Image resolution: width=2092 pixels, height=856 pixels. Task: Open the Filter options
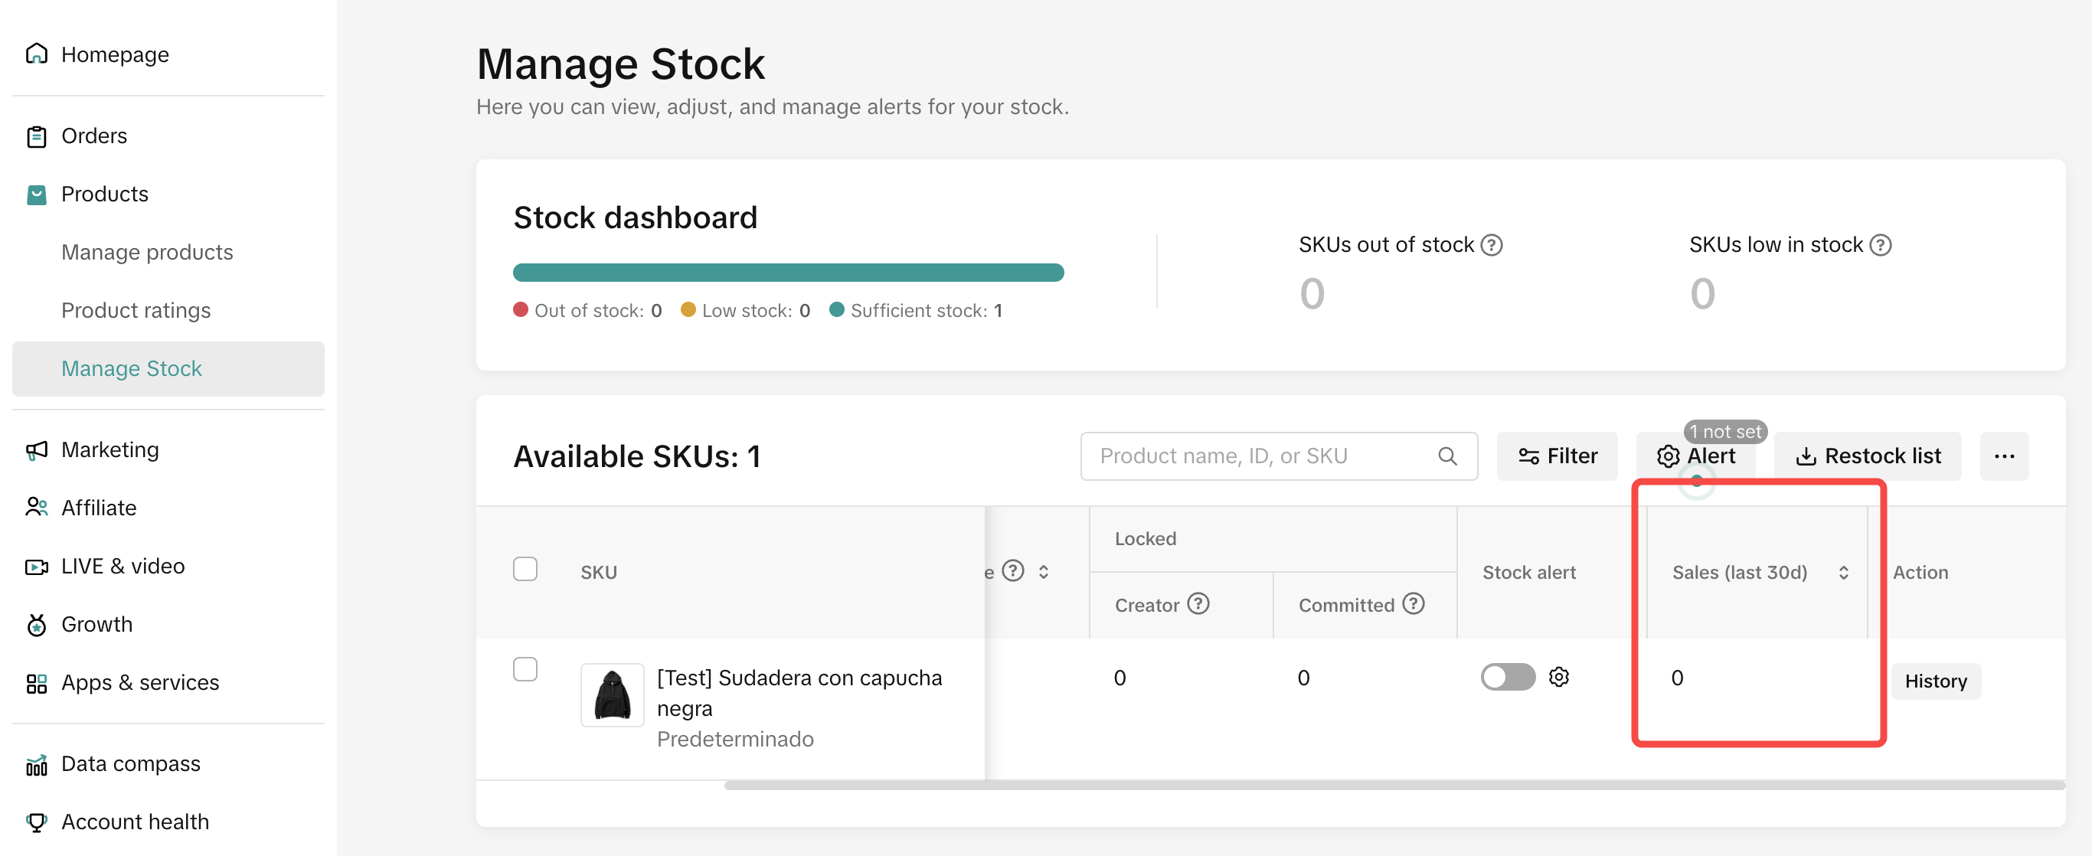1557,456
